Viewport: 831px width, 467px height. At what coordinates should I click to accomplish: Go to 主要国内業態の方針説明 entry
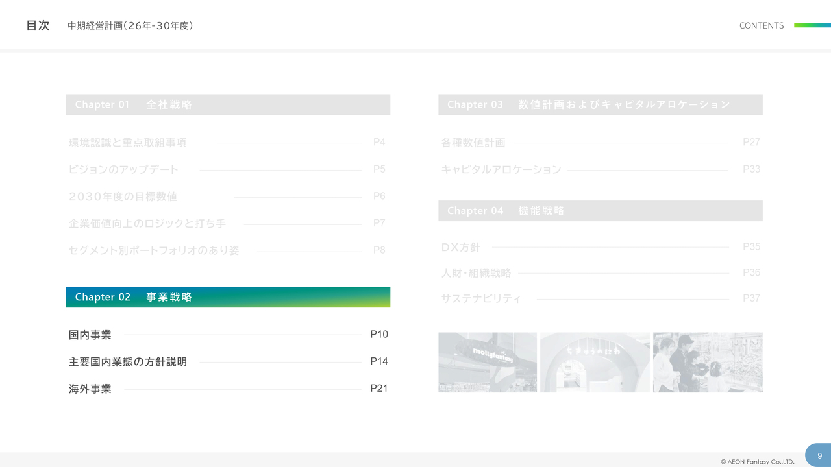(x=128, y=362)
